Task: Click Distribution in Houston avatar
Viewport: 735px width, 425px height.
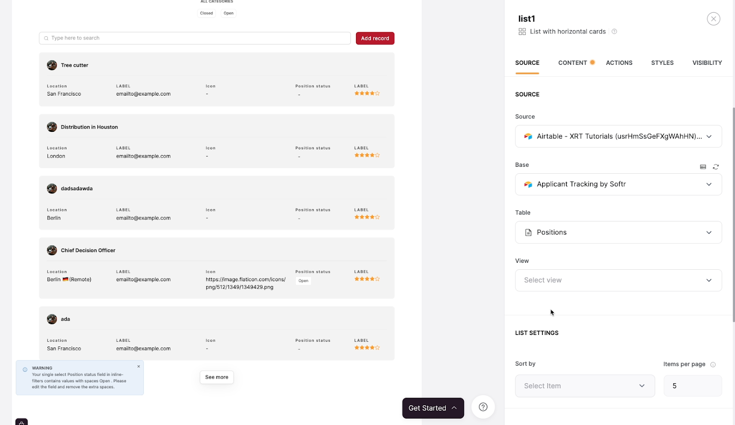Action: [52, 127]
